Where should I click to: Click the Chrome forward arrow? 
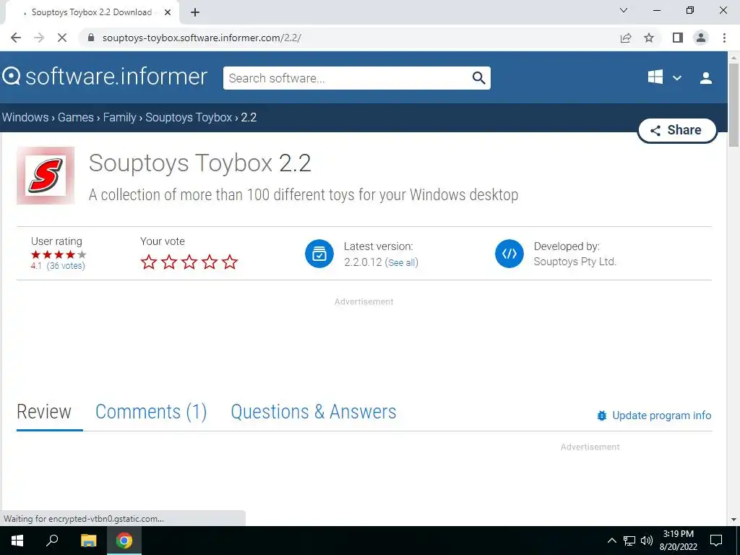tap(39, 38)
